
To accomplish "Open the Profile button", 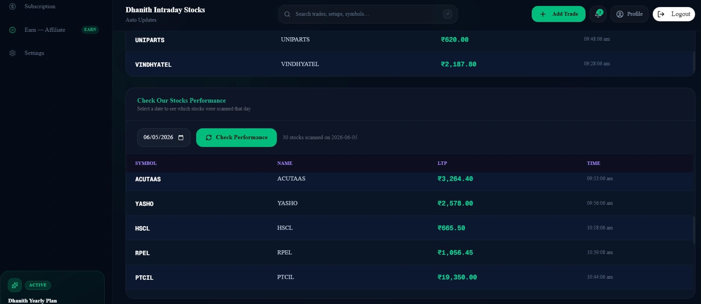I will (629, 14).
